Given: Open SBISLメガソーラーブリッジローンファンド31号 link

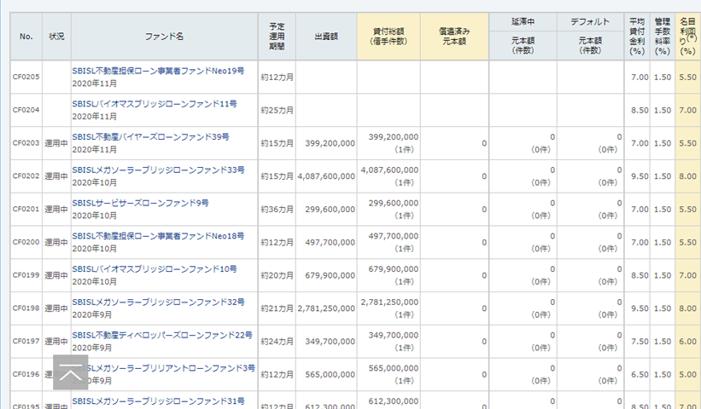Looking at the screenshot, I should click(159, 401).
